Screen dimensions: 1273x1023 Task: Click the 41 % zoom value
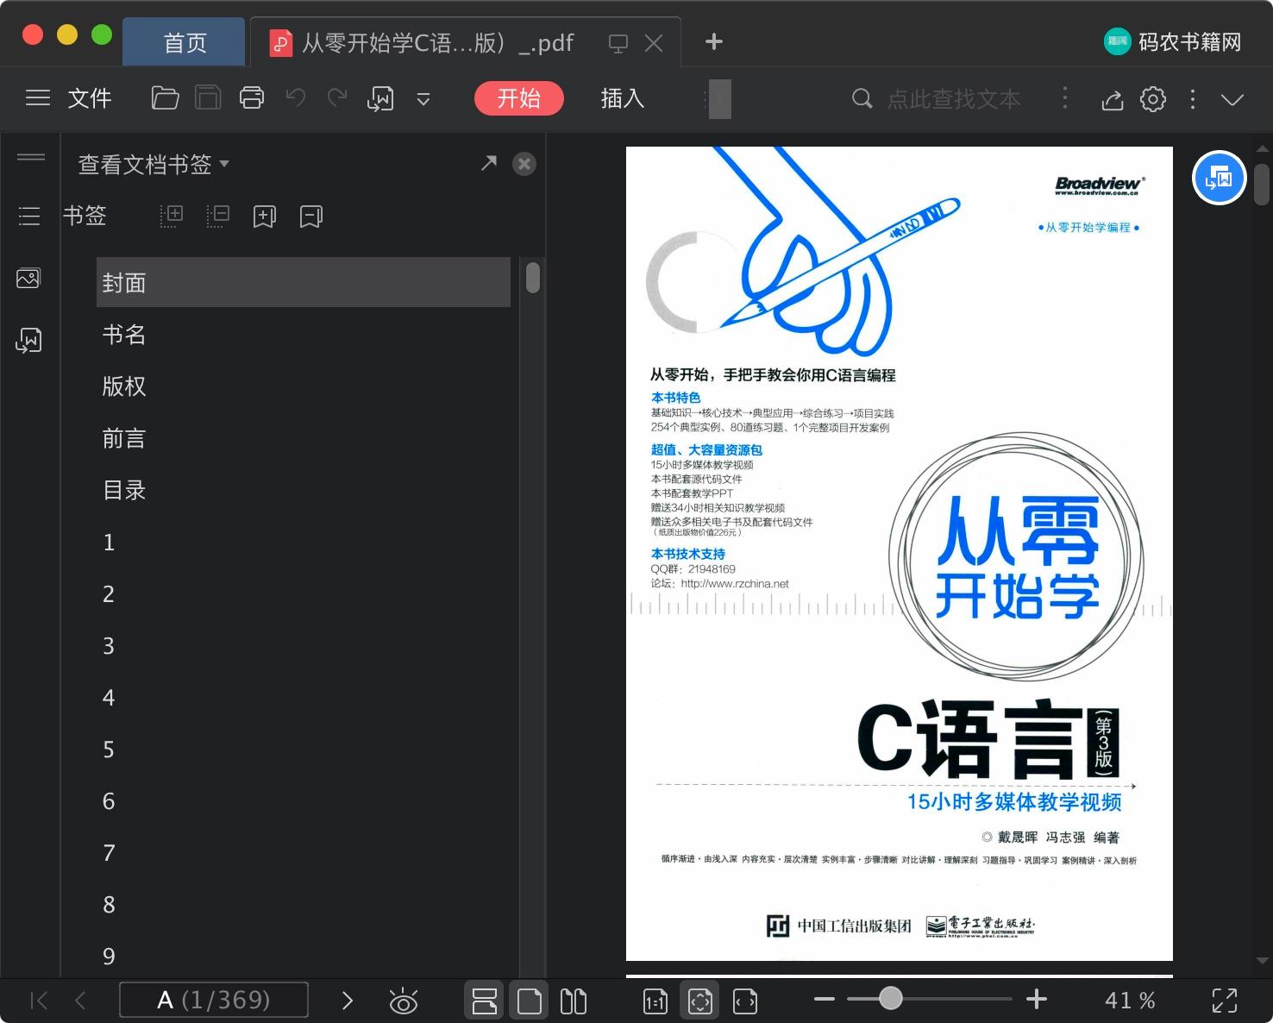click(x=1130, y=1001)
